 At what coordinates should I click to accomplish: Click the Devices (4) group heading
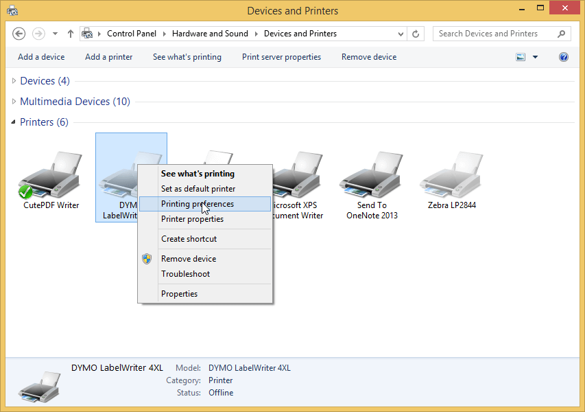point(45,80)
